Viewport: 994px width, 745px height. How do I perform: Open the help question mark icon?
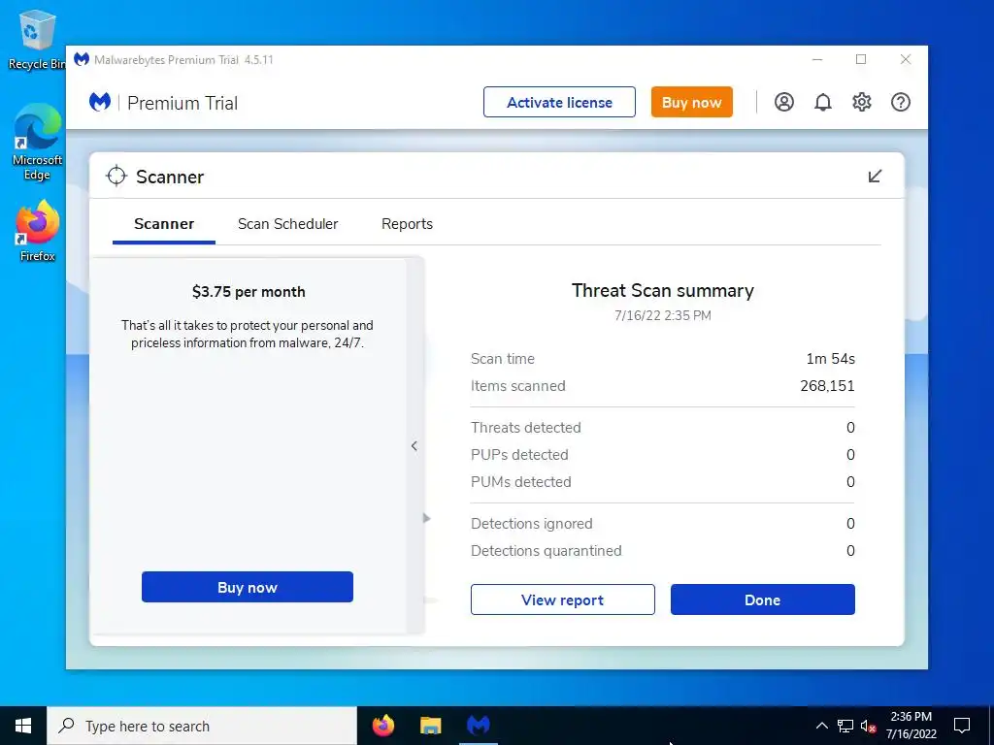click(901, 102)
